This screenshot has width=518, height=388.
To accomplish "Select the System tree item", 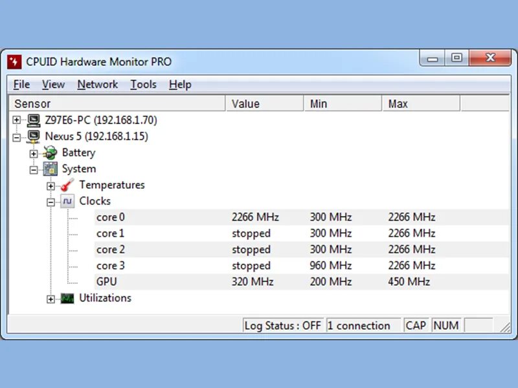I will tap(79, 169).
